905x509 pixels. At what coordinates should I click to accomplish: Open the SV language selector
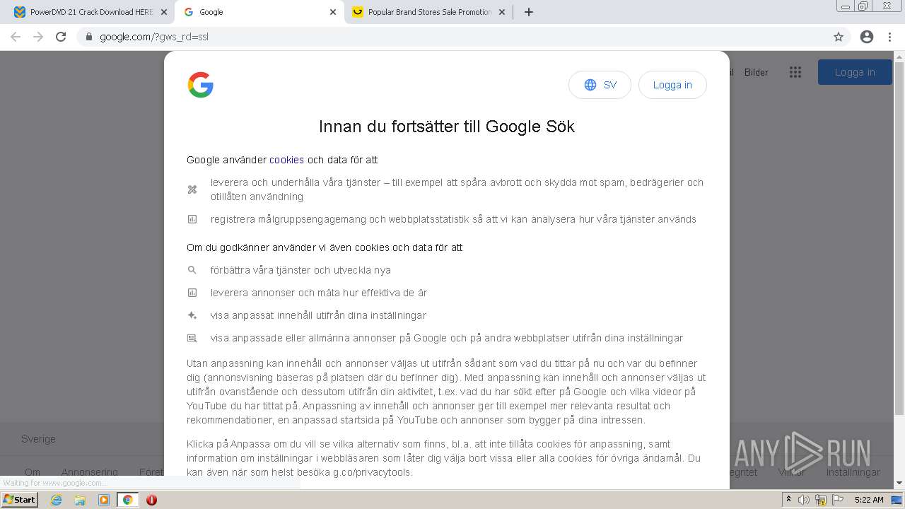[x=600, y=85]
